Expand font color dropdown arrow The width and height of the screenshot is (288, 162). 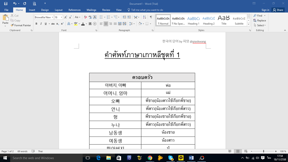(x=86, y=24)
